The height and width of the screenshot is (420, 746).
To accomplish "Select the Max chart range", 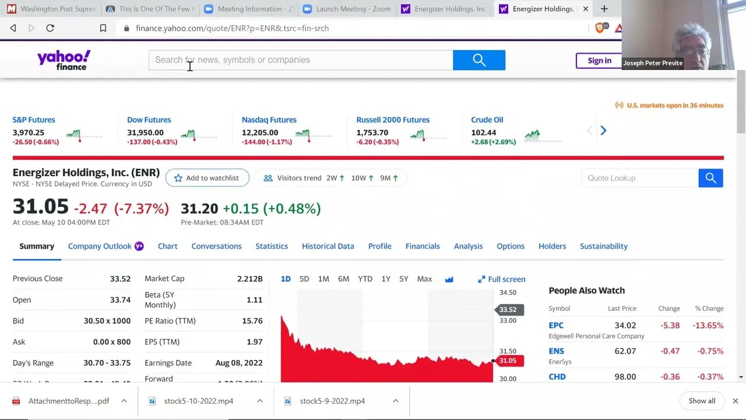I will click(424, 279).
